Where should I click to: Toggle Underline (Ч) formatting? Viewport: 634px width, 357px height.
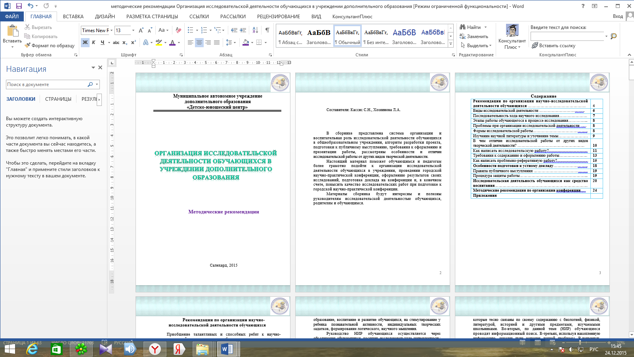(103, 42)
